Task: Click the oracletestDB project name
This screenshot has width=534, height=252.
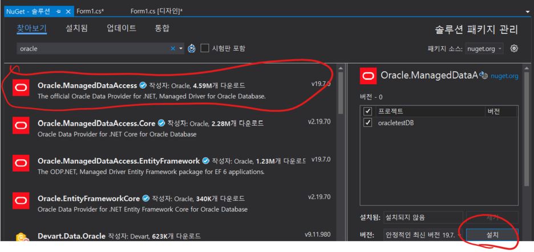Action: (396, 123)
